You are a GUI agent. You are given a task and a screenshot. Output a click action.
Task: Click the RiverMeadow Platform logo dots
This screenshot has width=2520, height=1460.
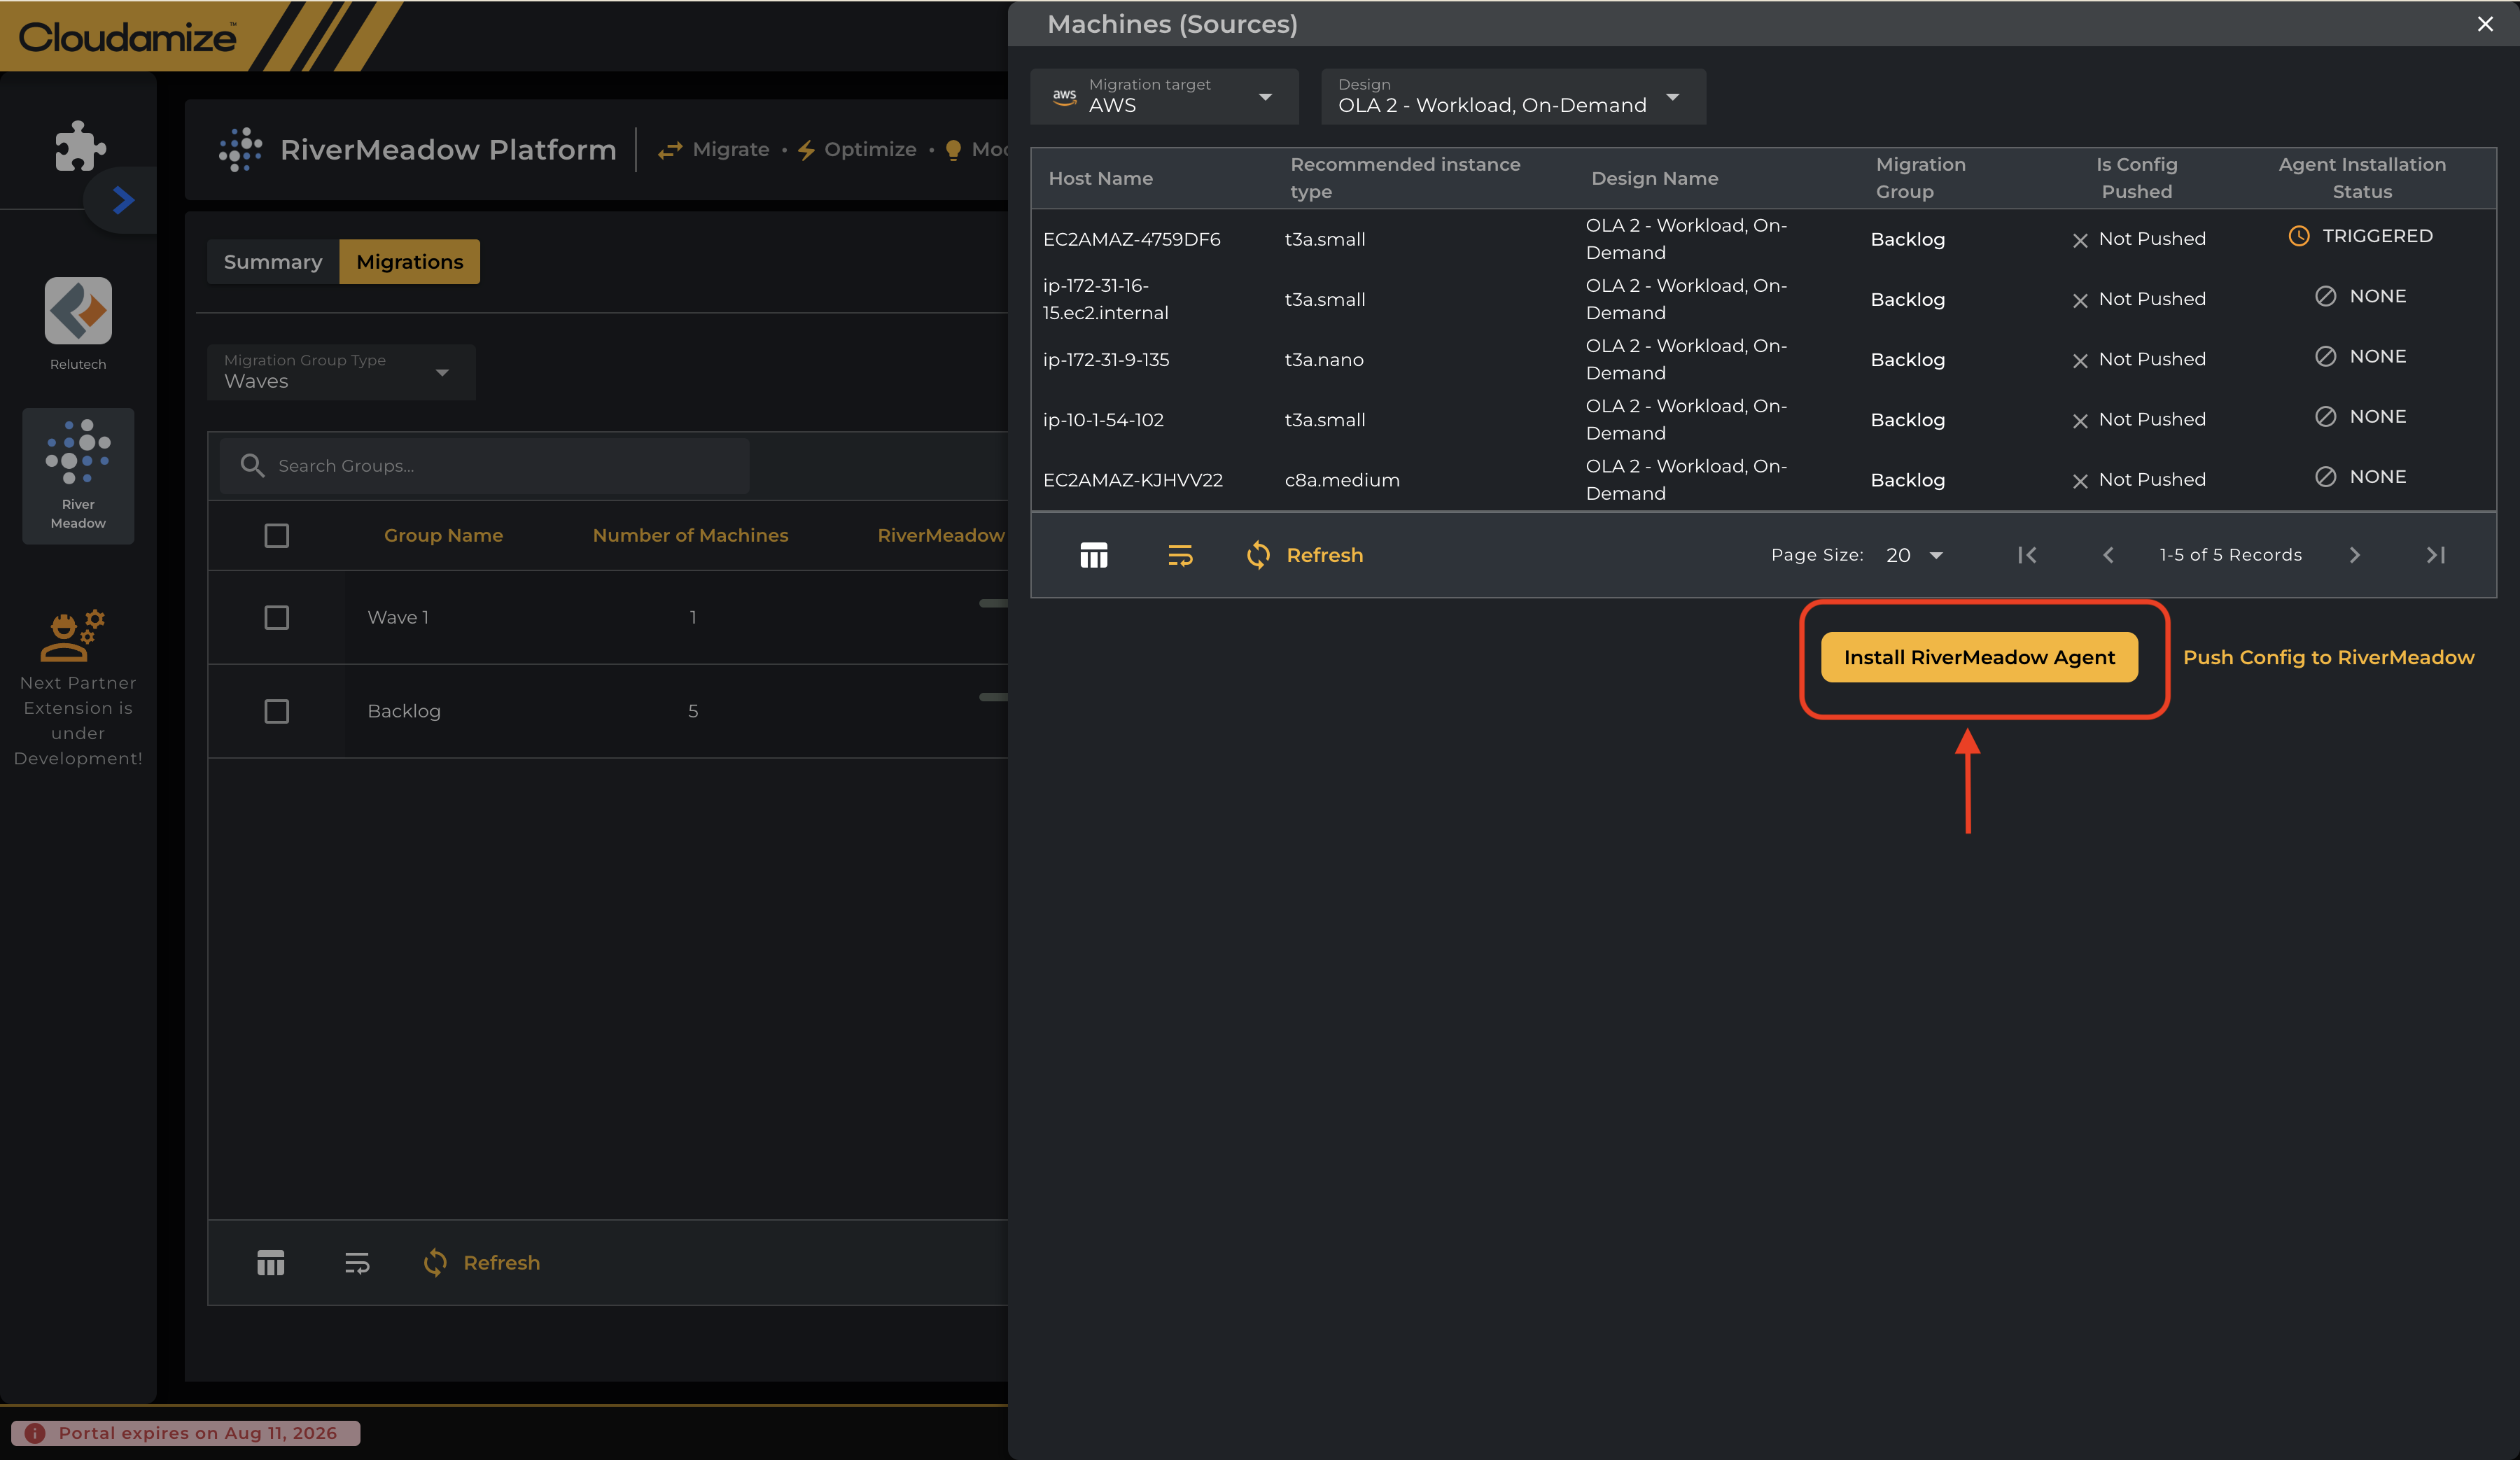coord(240,149)
